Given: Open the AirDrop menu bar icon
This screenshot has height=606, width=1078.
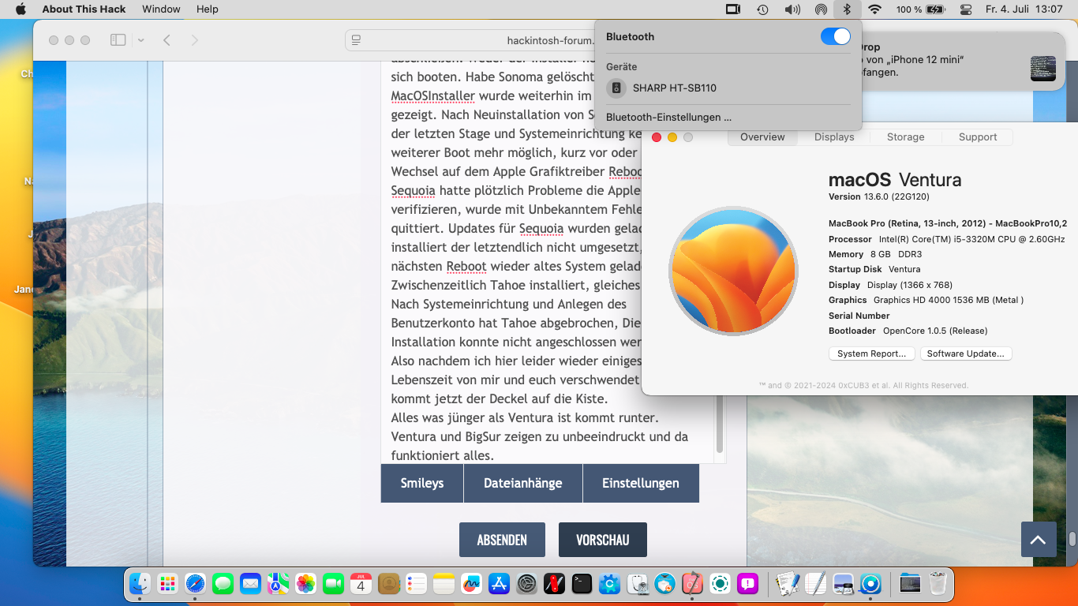Looking at the screenshot, I should (821, 9).
